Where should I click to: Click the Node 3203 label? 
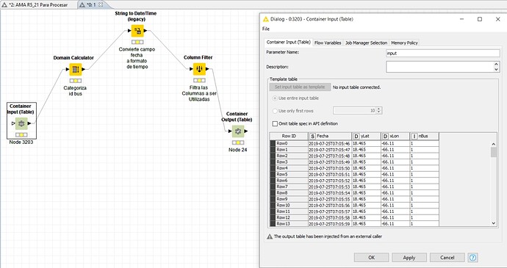[x=21, y=142]
